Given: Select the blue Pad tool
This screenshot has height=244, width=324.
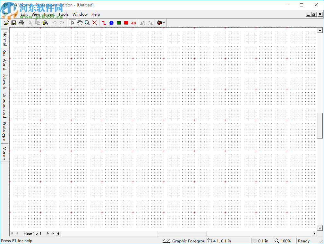Looking at the screenshot, I should pyautogui.click(x=111, y=23).
